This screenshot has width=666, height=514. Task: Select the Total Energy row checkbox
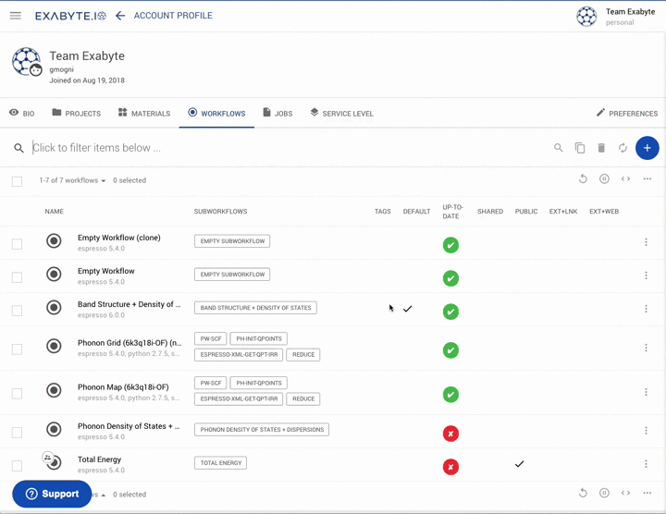pyautogui.click(x=17, y=466)
